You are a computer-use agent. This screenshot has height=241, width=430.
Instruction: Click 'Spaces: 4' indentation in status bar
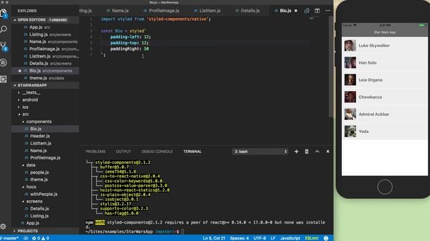(x=239, y=238)
